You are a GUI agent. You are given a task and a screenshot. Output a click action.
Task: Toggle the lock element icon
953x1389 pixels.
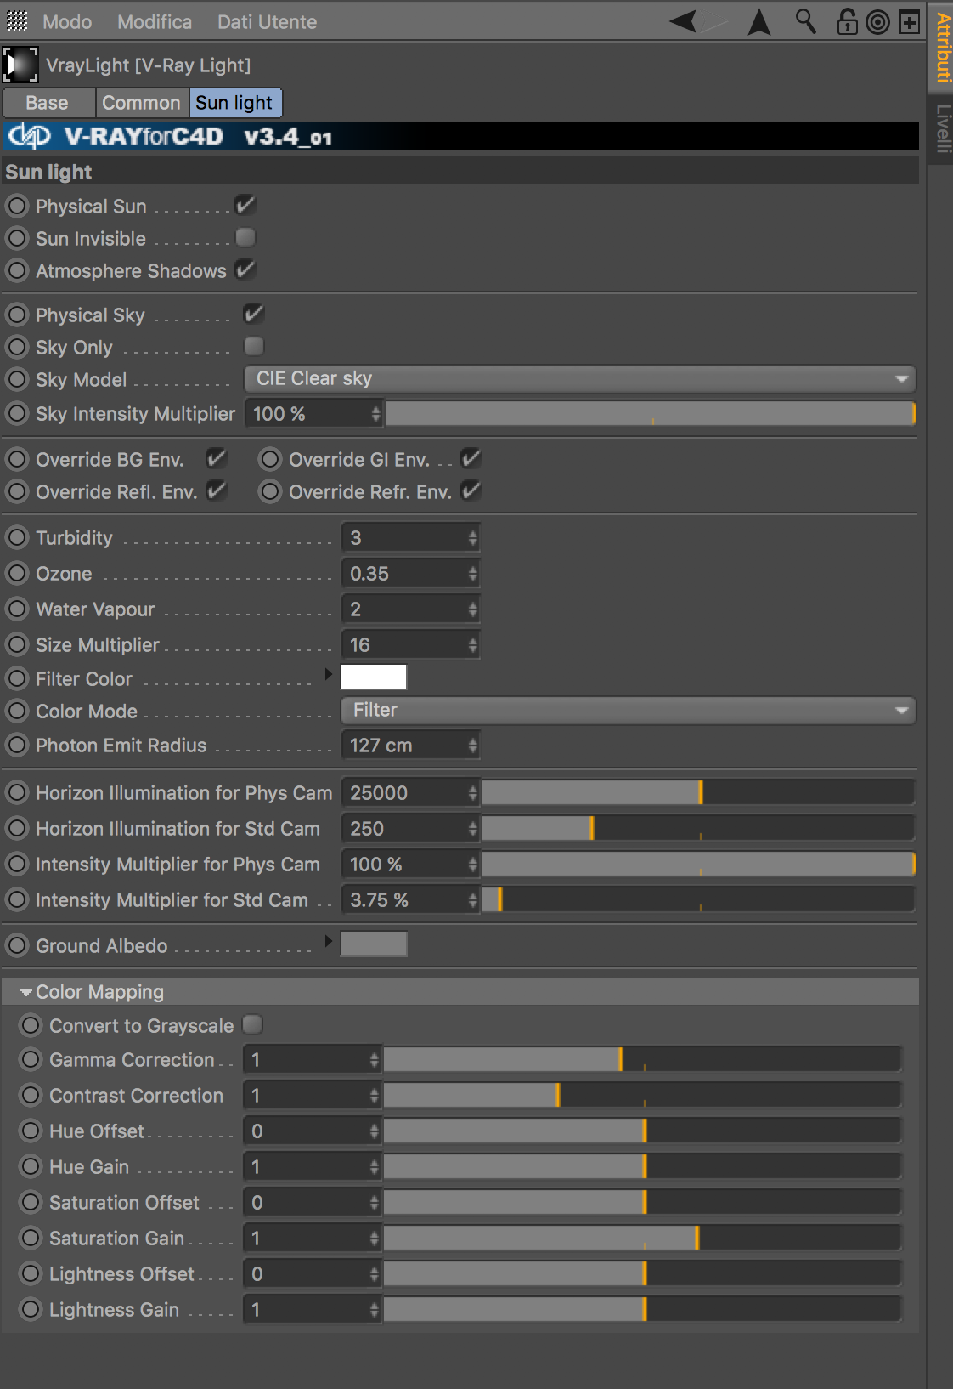(x=847, y=21)
